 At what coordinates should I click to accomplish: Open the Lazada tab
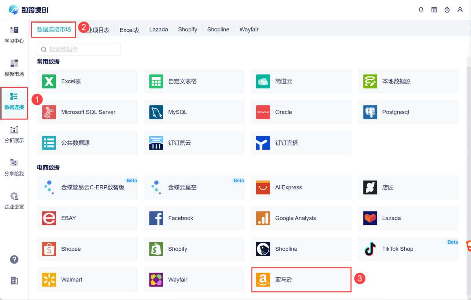pos(159,29)
